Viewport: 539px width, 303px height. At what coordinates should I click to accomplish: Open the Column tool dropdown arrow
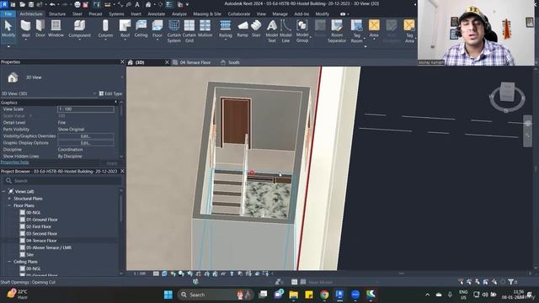(105, 40)
